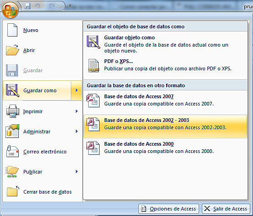Click the Undo arrow in Quick Access toolbar
This screenshot has height=216, width=253.
click(x=37, y=6)
